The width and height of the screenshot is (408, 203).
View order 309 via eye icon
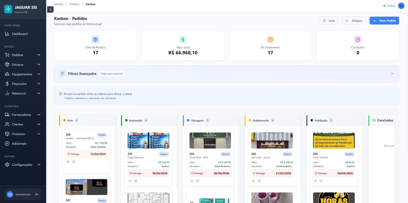coord(68,162)
